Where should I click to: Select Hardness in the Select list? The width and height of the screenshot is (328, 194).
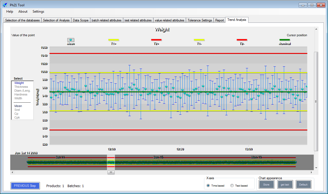21,94
